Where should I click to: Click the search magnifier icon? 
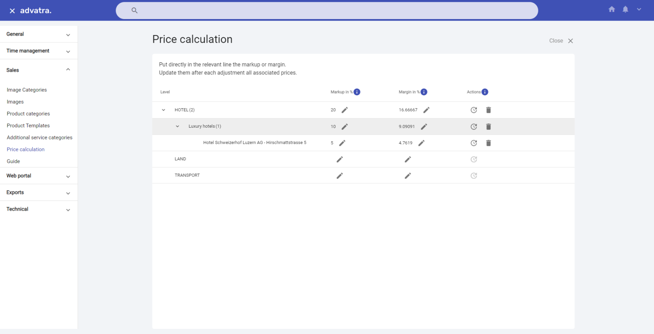(x=134, y=11)
